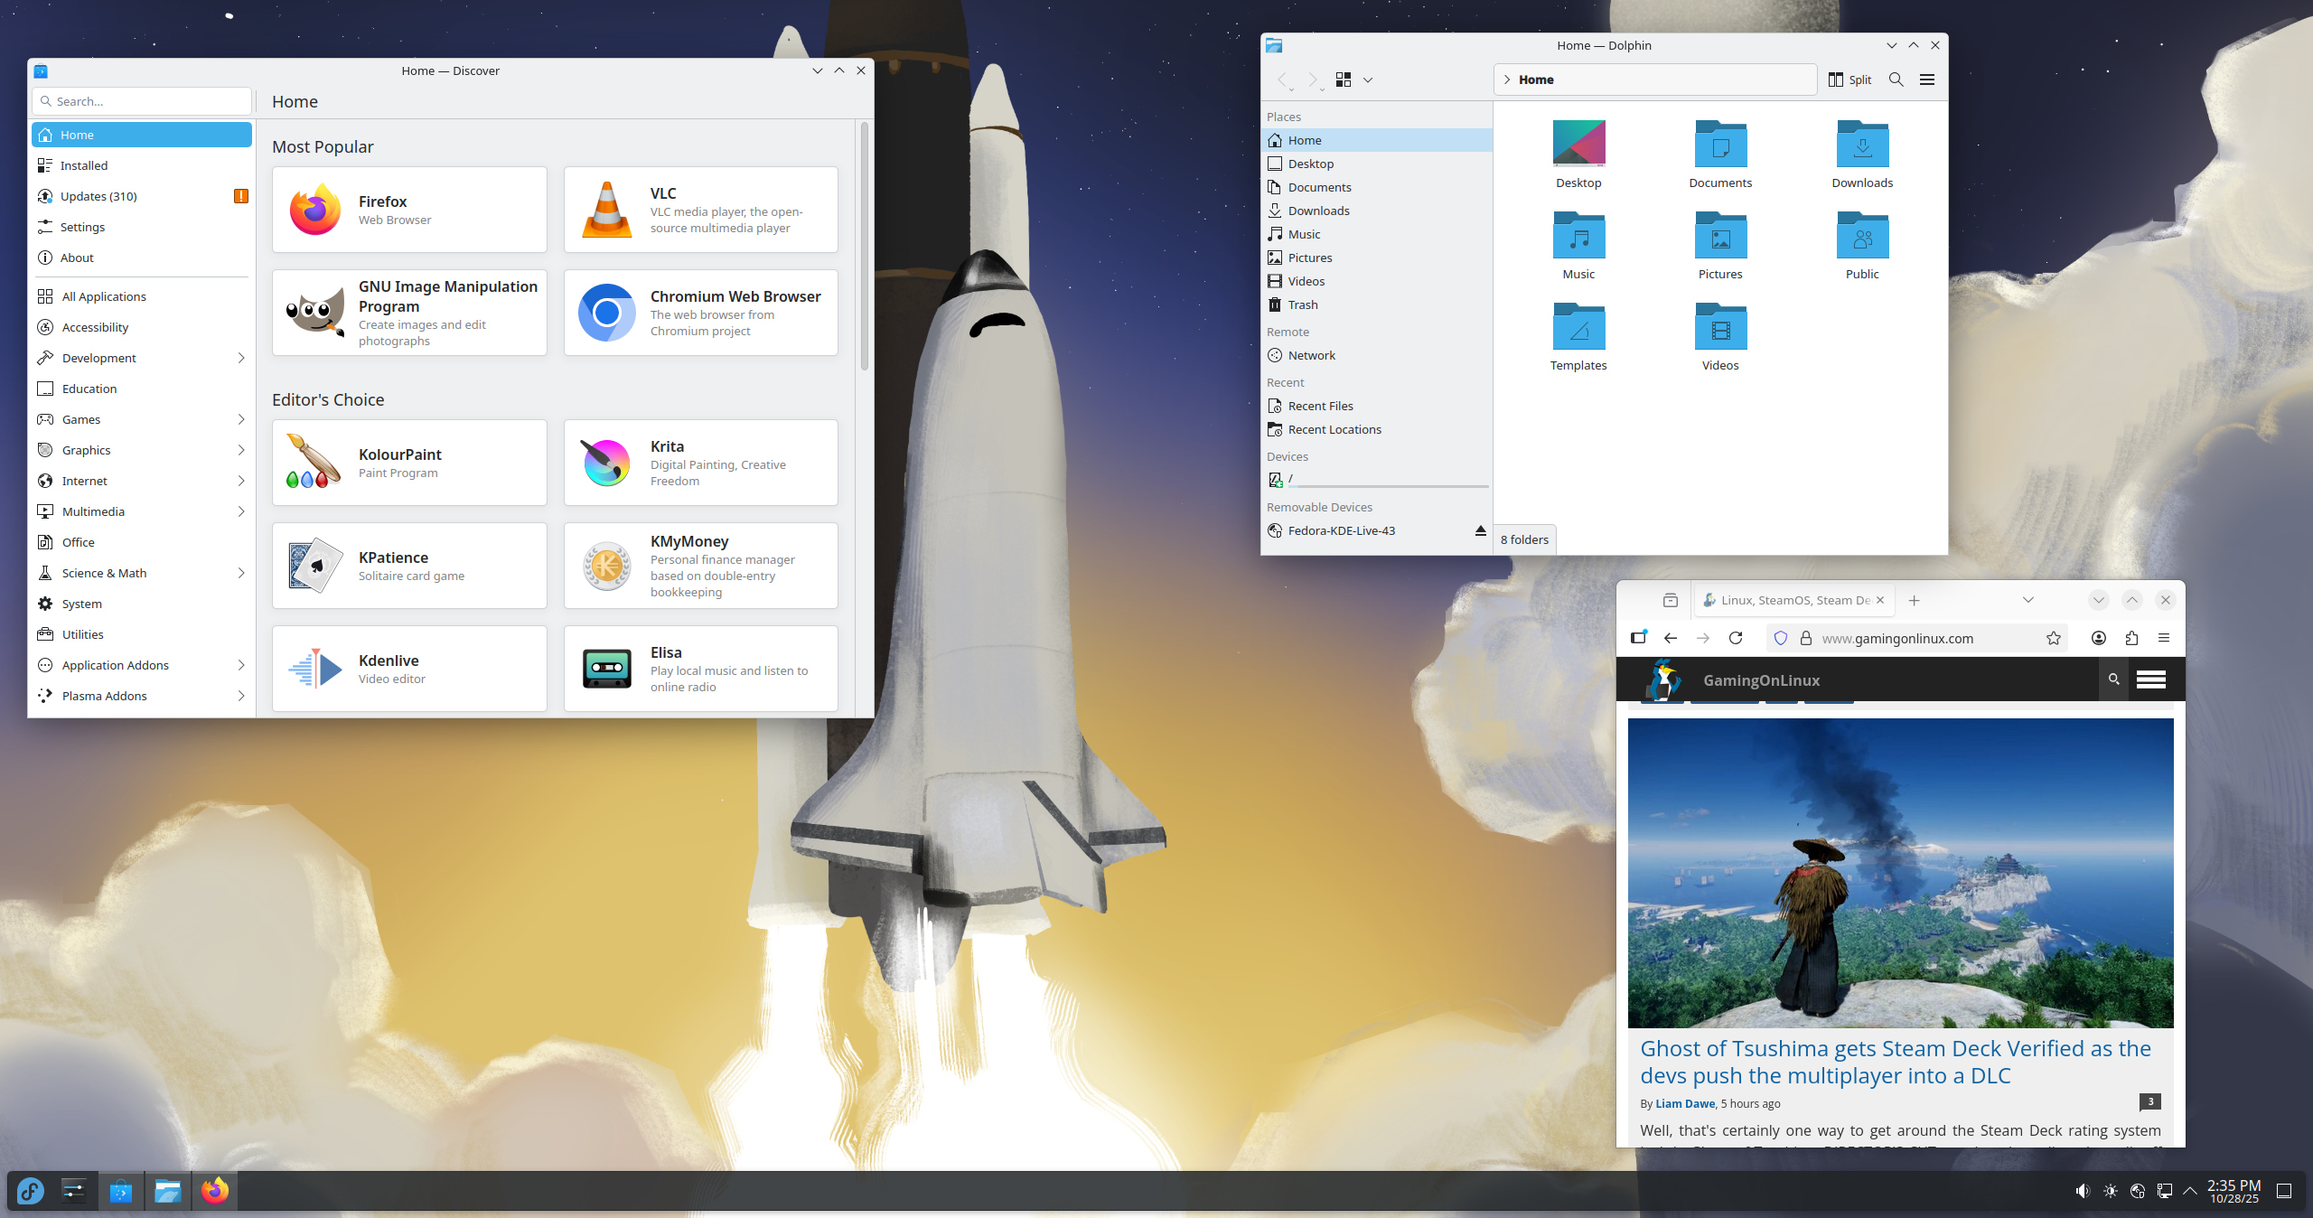Select Updates (310) in Discover sidebar

click(98, 196)
